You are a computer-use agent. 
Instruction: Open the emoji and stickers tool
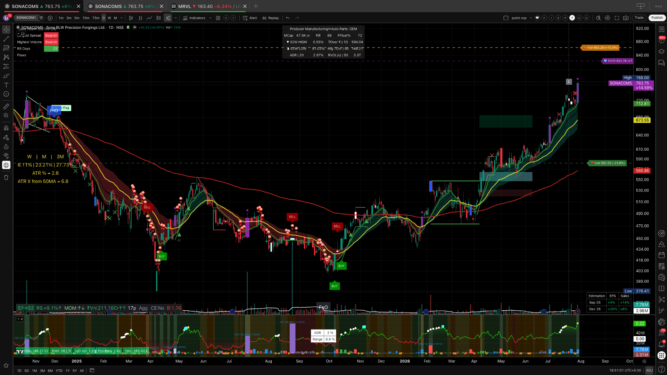[x=6, y=94]
